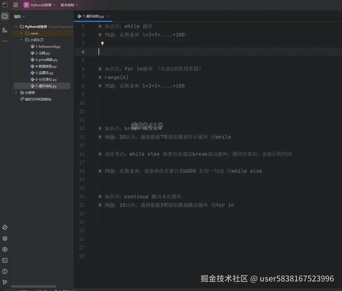
Task: Open the Terminal tool window
Action: click(4, 260)
